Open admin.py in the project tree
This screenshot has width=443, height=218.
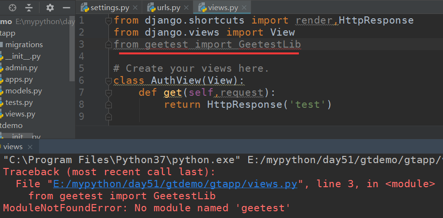tap(21, 68)
